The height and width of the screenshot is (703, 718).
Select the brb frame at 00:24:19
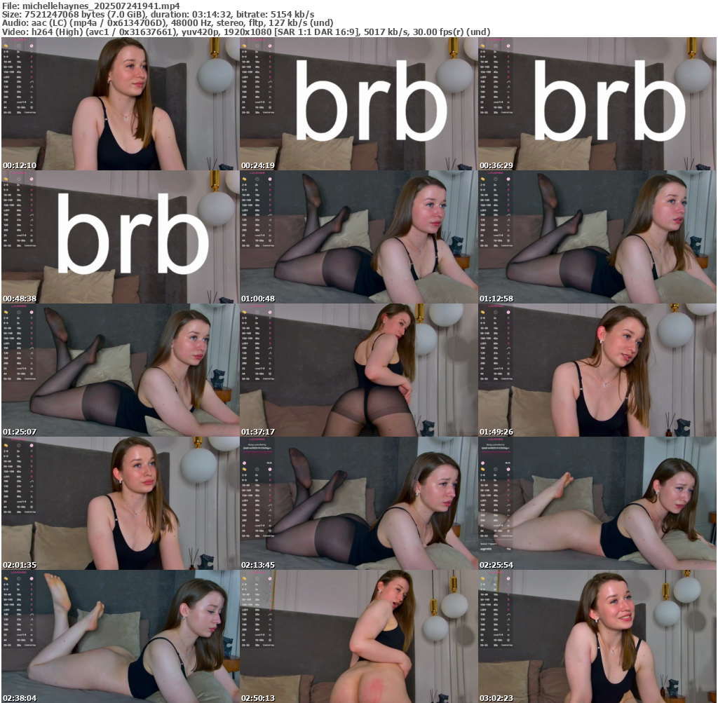click(x=358, y=104)
